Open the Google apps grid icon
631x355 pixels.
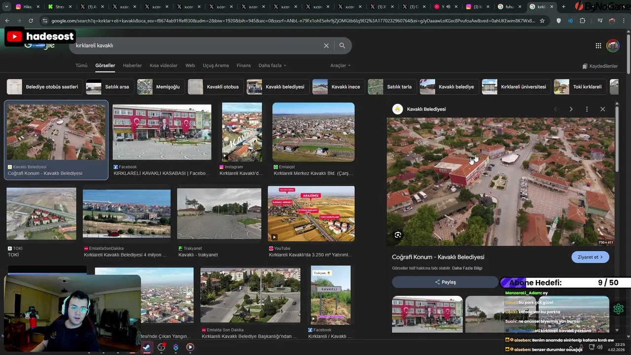pyautogui.click(x=598, y=46)
